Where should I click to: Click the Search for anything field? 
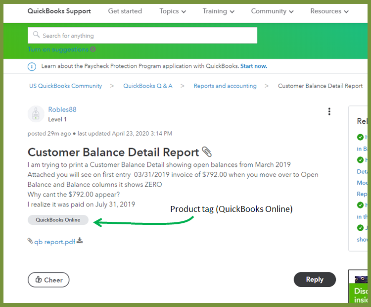142,35
